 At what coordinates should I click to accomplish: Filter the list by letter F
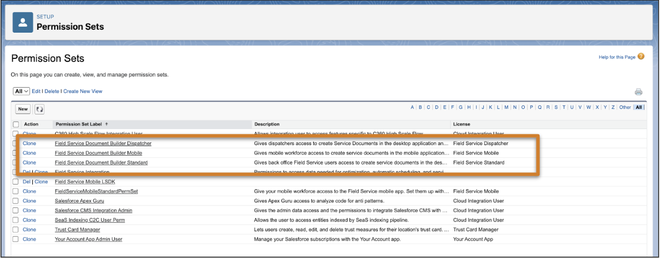click(x=453, y=107)
